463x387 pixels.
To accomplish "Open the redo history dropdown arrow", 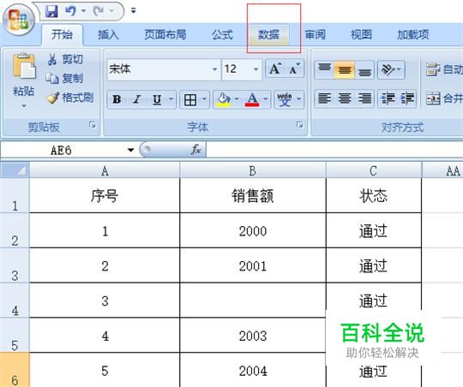I will (x=111, y=11).
